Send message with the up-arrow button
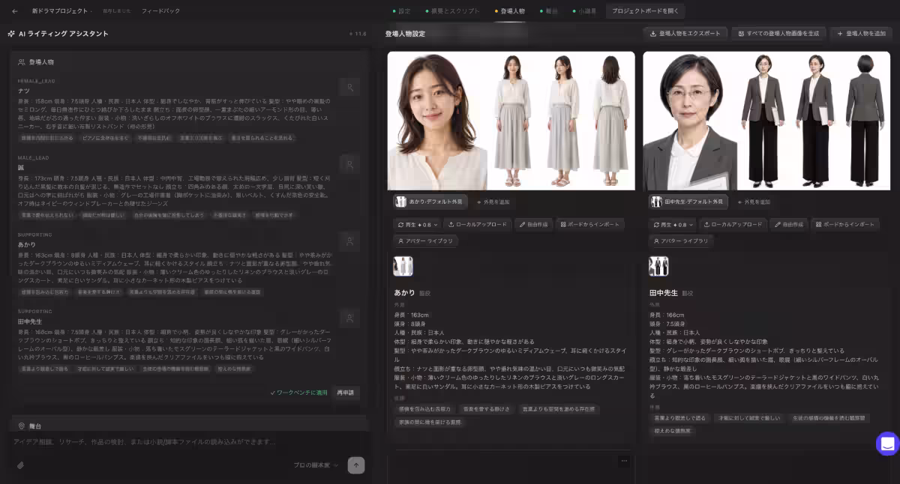Image resolution: width=900 pixels, height=484 pixels. click(x=356, y=465)
